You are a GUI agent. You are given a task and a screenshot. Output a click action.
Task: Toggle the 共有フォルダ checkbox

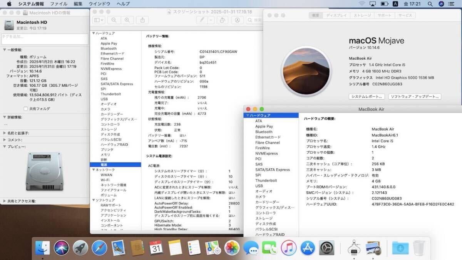(x=26, y=109)
